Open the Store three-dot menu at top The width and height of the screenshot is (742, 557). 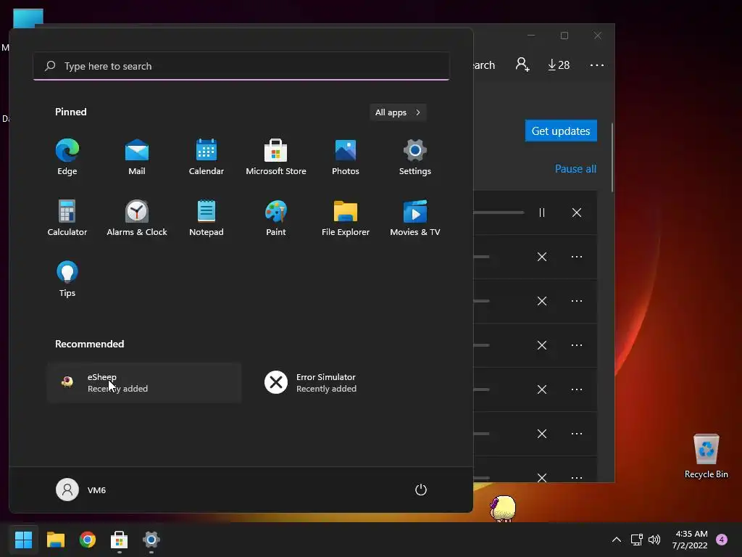tap(597, 65)
